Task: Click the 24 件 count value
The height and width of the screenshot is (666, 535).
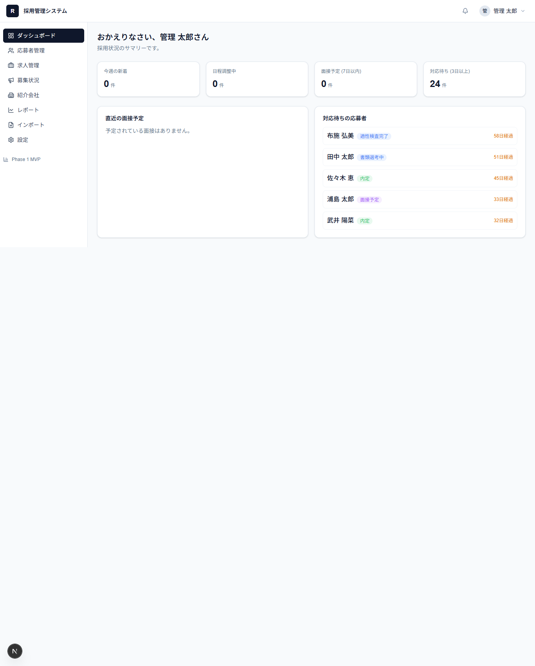Action: (438, 84)
